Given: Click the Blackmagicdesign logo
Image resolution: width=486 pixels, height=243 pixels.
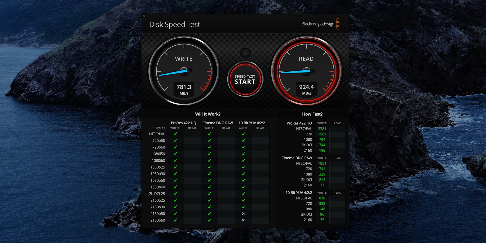Looking at the screenshot, I should click(320, 24).
